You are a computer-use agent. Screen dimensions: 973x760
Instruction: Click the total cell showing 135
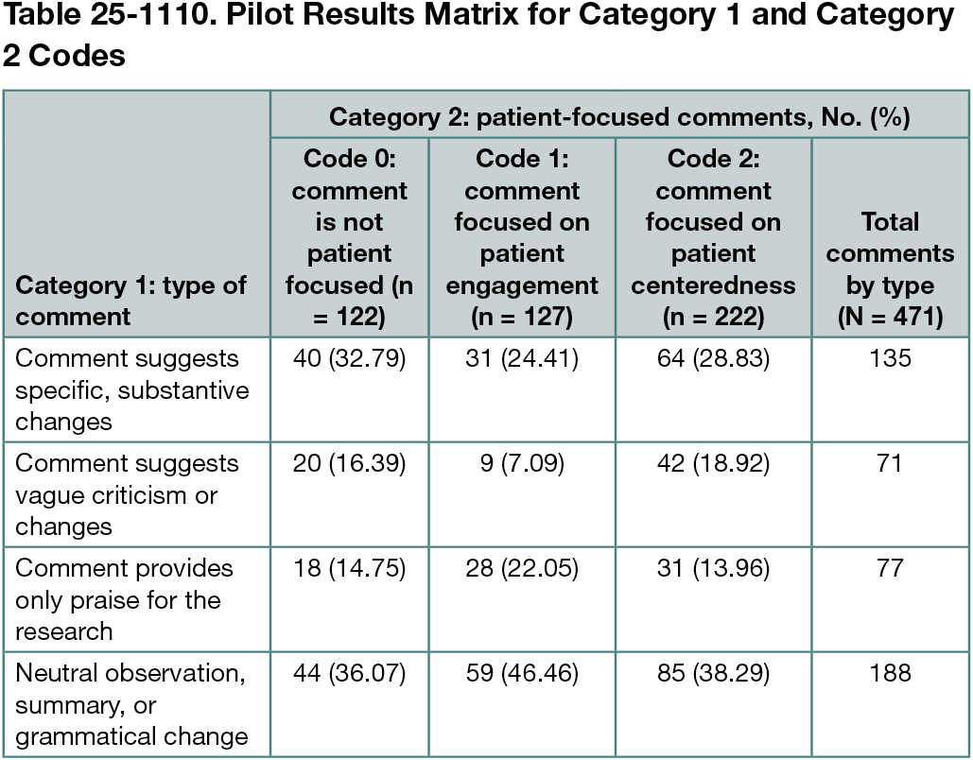coord(890,359)
